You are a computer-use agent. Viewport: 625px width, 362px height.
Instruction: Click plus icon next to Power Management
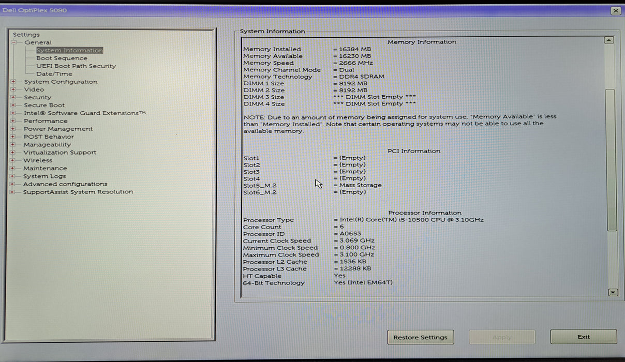(x=13, y=129)
